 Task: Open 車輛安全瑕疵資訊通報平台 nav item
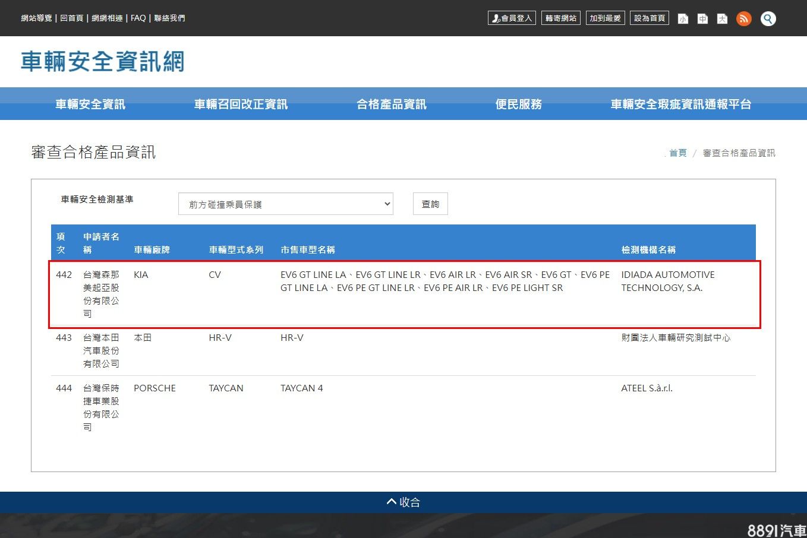pyautogui.click(x=681, y=105)
